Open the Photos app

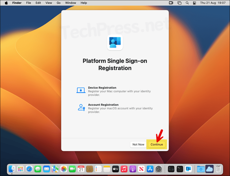click(x=64, y=169)
